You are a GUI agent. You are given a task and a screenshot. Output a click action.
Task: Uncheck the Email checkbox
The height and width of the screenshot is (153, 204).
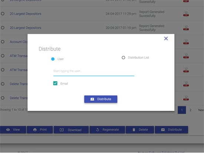55,83
